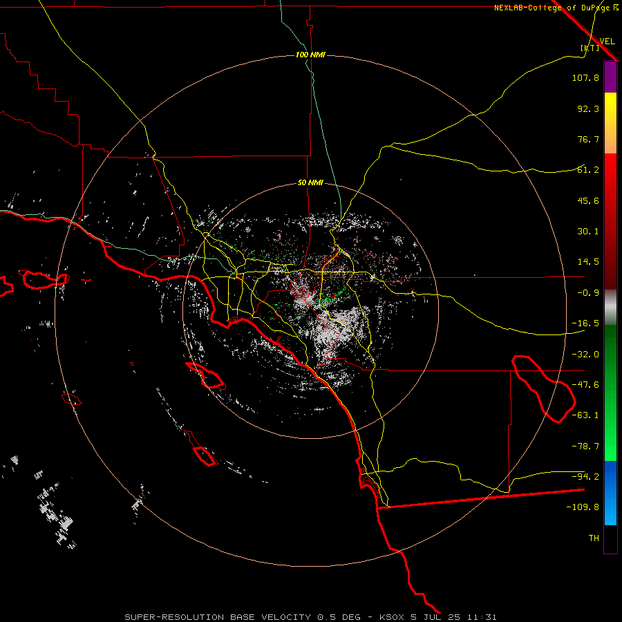Click the -63.1 velocity scale value

tap(585, 415)
